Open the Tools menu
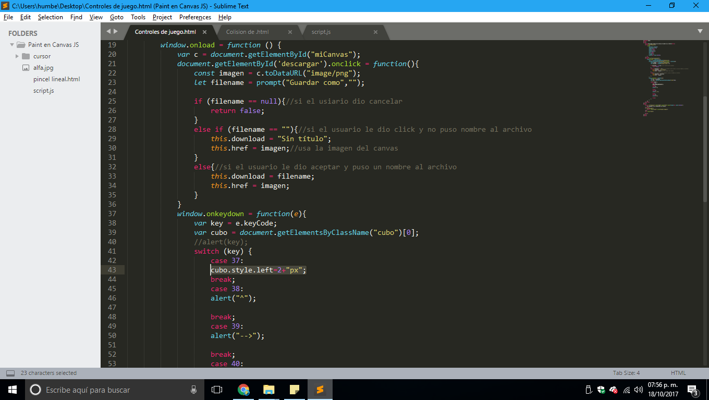Screen dimensions: 709x400 pos(138,17)
